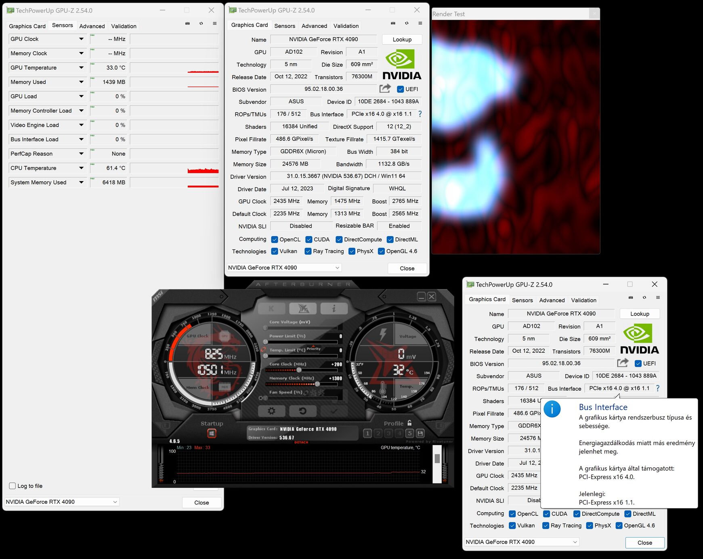Take a screenshot via camera icon in Sensors window

[187, 23]
